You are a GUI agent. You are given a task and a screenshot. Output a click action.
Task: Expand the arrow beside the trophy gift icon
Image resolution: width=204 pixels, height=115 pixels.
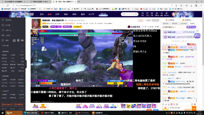[x=48, y=106]
